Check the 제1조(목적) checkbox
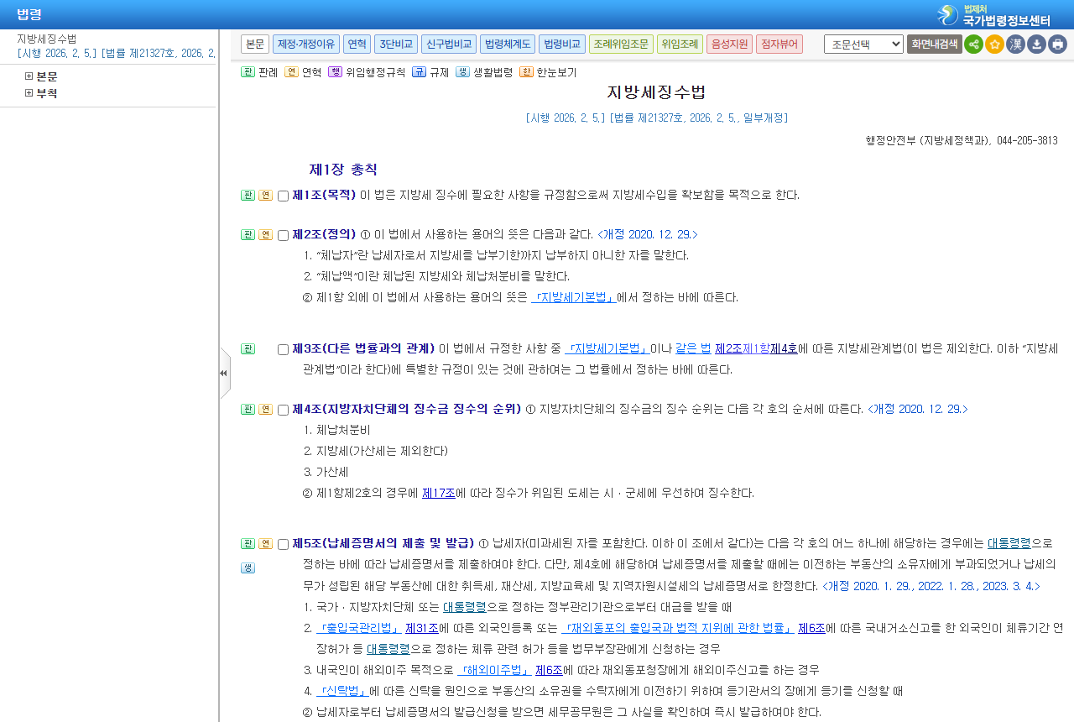The image size is (1074, 722). [283, 196]
